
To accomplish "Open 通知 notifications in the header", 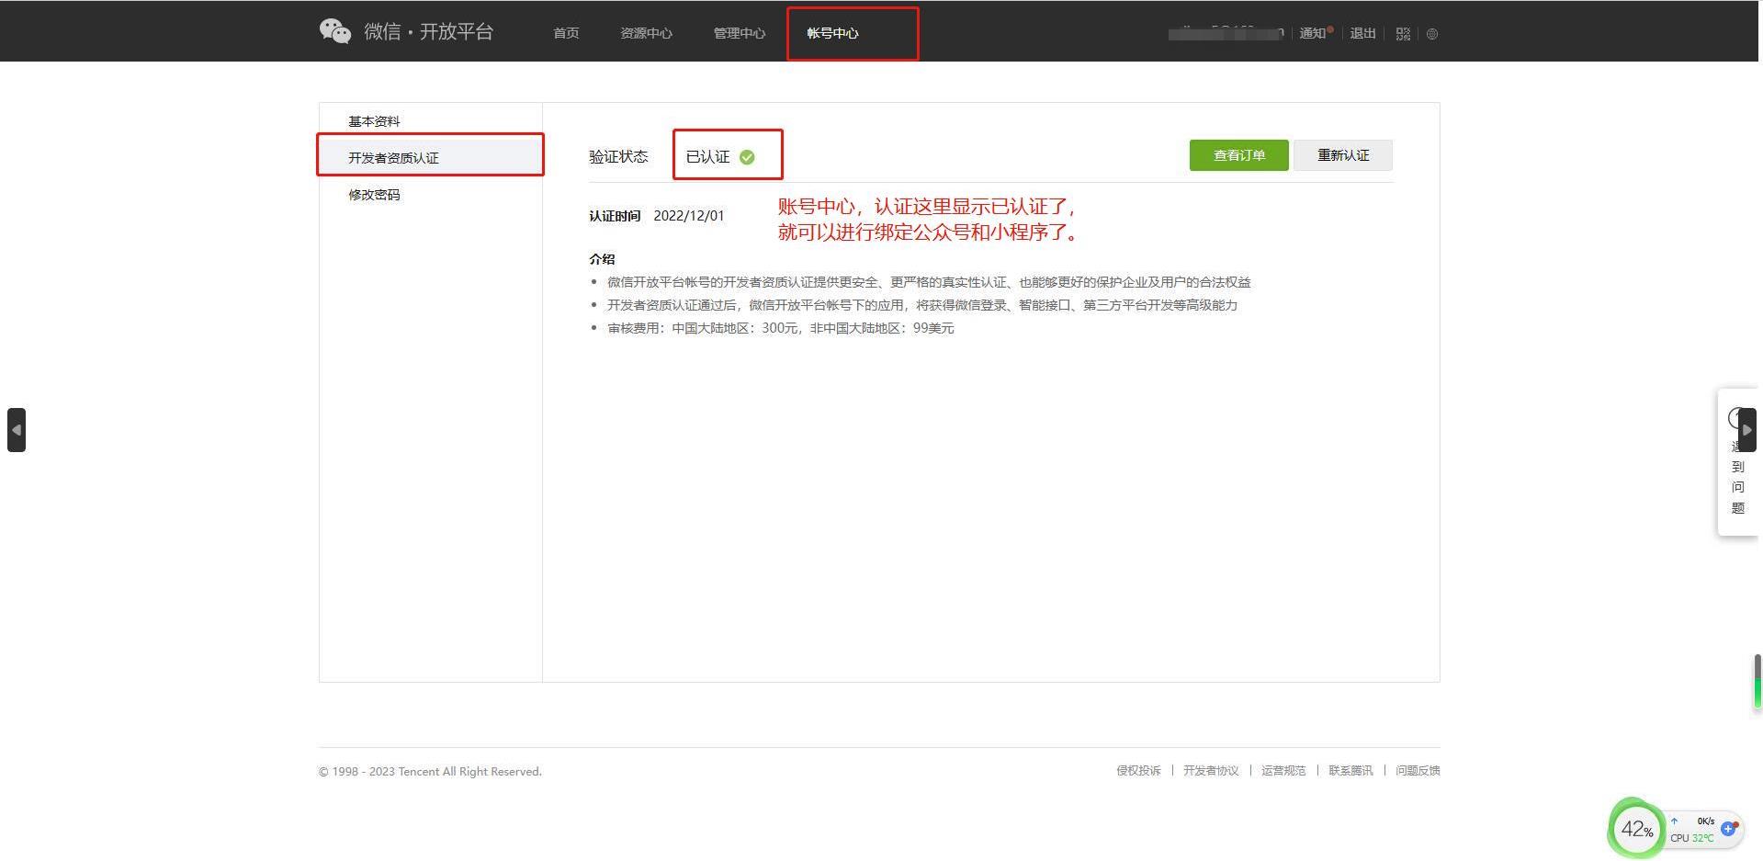I will pos(1313,34).
